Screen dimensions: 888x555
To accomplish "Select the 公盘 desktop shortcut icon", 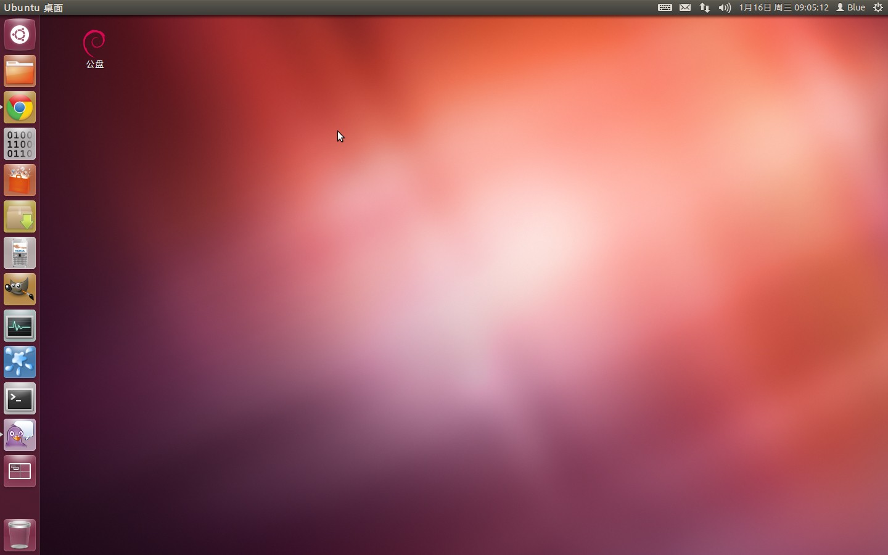I will [94, 49].
